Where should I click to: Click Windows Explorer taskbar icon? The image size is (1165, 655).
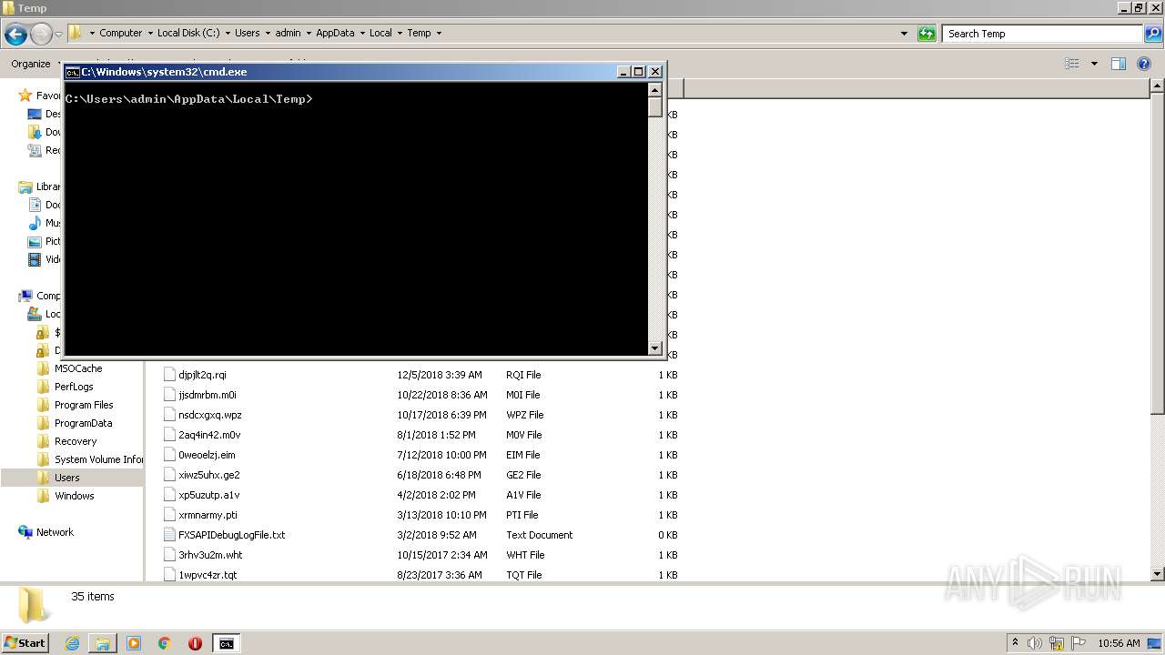(103, 643)
